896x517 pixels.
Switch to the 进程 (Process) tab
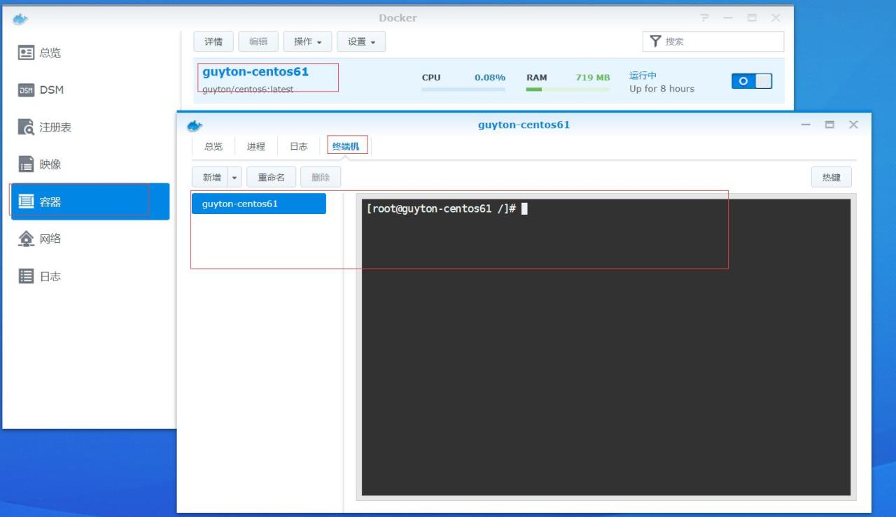click(x=256, y=146)
